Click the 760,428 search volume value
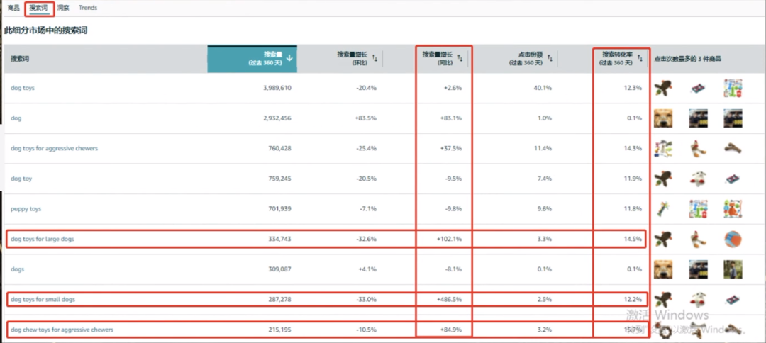Image resolution: width=766 pixels, height=343 pixels. pyautogui.click(x=280, y=148)
